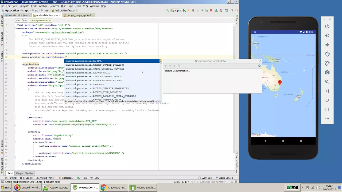
Task: Open the Android Profiler gauge toolbar icon
Action: [202, 10]
